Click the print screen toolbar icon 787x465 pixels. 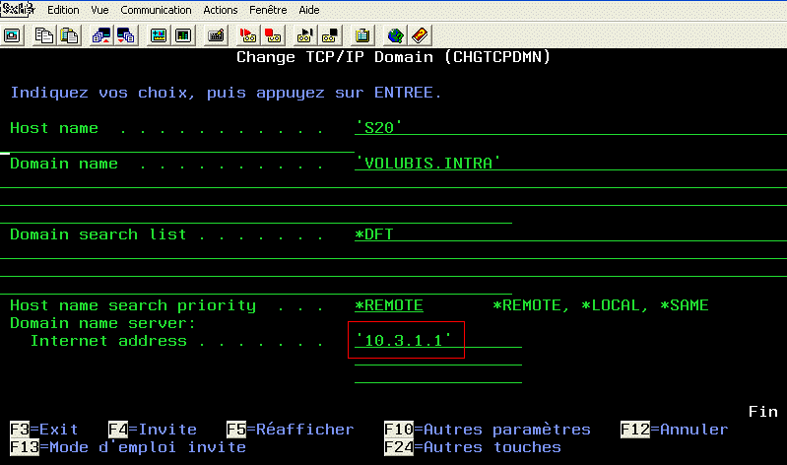tap(13, 35)
